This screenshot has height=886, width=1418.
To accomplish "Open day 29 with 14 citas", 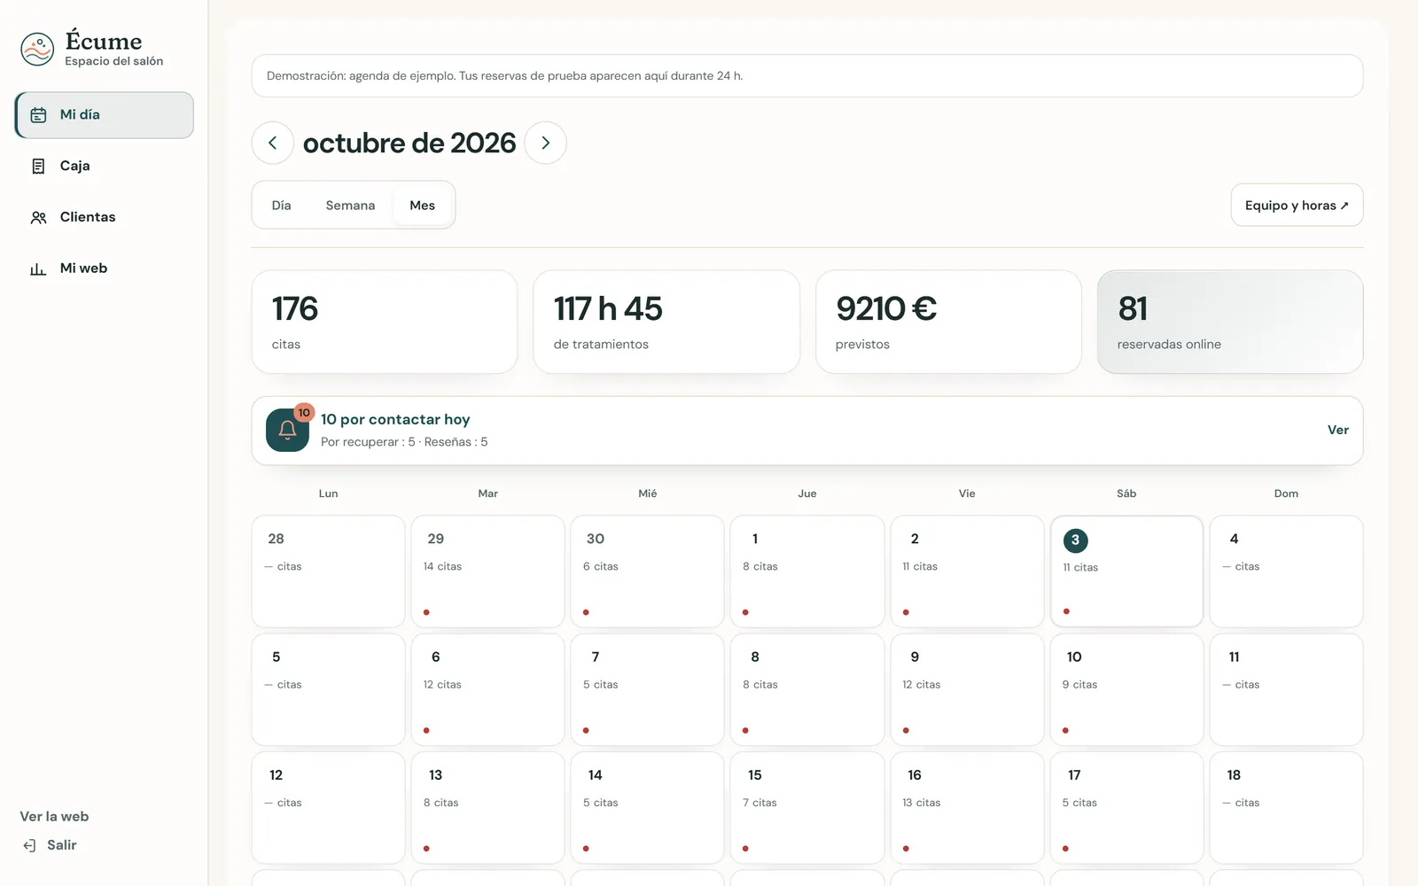I will [x=487, y=571].
